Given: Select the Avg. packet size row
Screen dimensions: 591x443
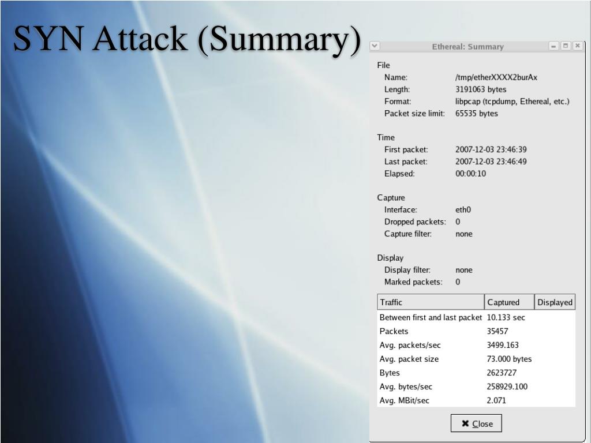Looking at the screenshot, I should (476, 359).
